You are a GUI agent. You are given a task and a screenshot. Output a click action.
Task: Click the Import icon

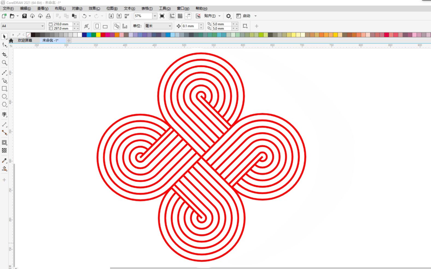point(111,16)
